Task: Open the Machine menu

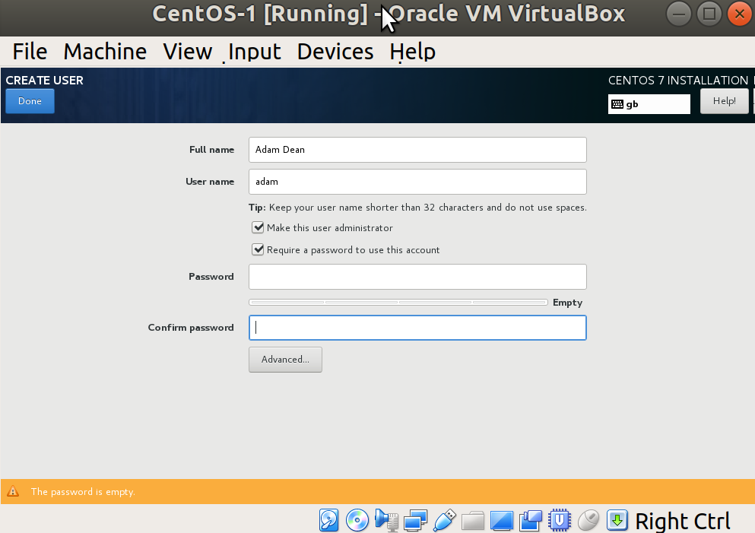Action: tap(105, 52)
